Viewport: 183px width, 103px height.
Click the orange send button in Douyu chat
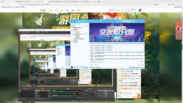[139, 96]
